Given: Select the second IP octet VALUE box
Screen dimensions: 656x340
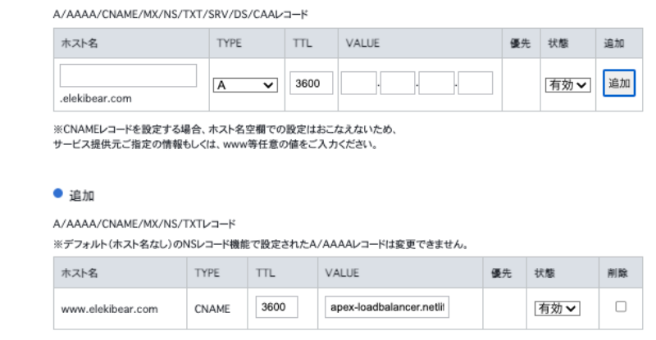Looking at the screenshot, I should (x=398, y=83).
